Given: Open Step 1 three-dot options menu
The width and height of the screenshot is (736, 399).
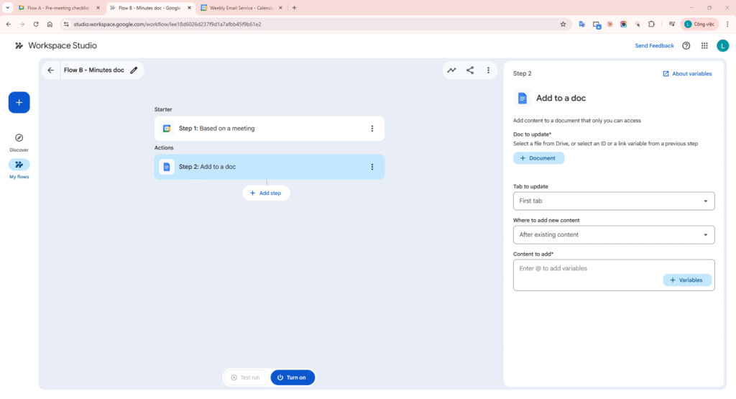Looking at the screenshot, I should click(x=372, y=129).
